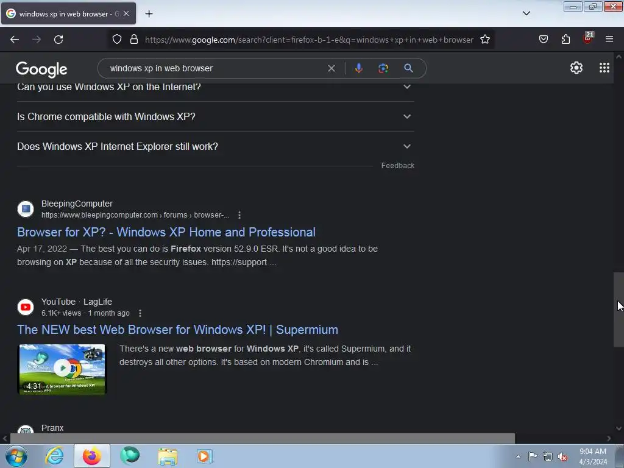Reload the current page
The height and width of the screenshot is (468, 624).
tap(58, 40)
